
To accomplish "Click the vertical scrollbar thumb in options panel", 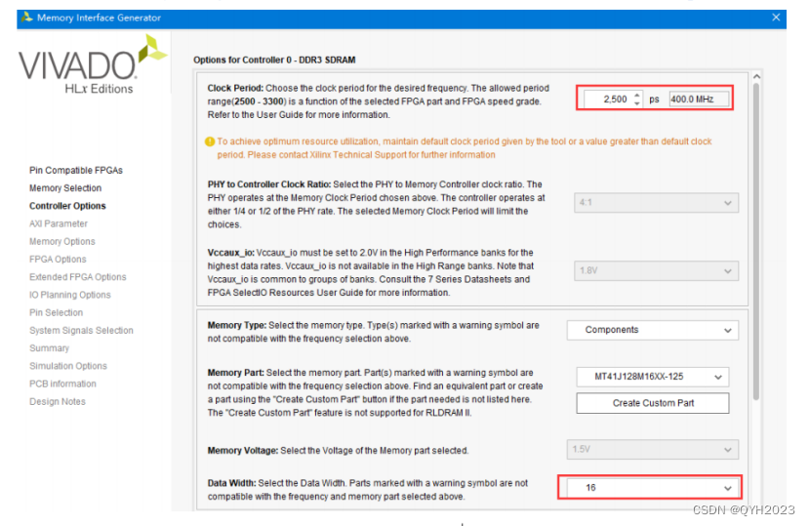I will tap(756, 241).
